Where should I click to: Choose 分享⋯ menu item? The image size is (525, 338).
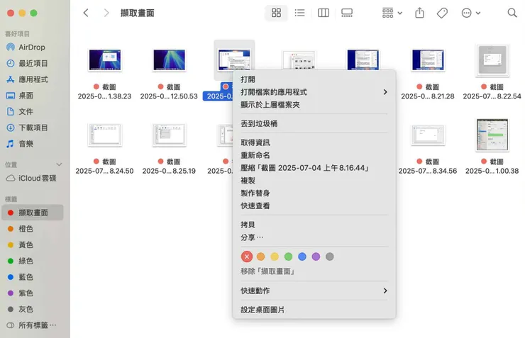pos(314,237)
